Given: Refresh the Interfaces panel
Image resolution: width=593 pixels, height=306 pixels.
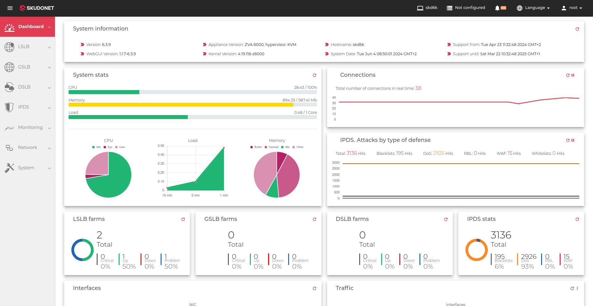Looking at the screenshot, I should coord(314,288).
